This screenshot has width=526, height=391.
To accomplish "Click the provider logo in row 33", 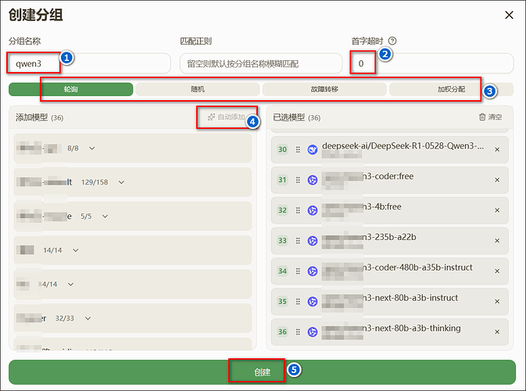I will tap(313, 241).
